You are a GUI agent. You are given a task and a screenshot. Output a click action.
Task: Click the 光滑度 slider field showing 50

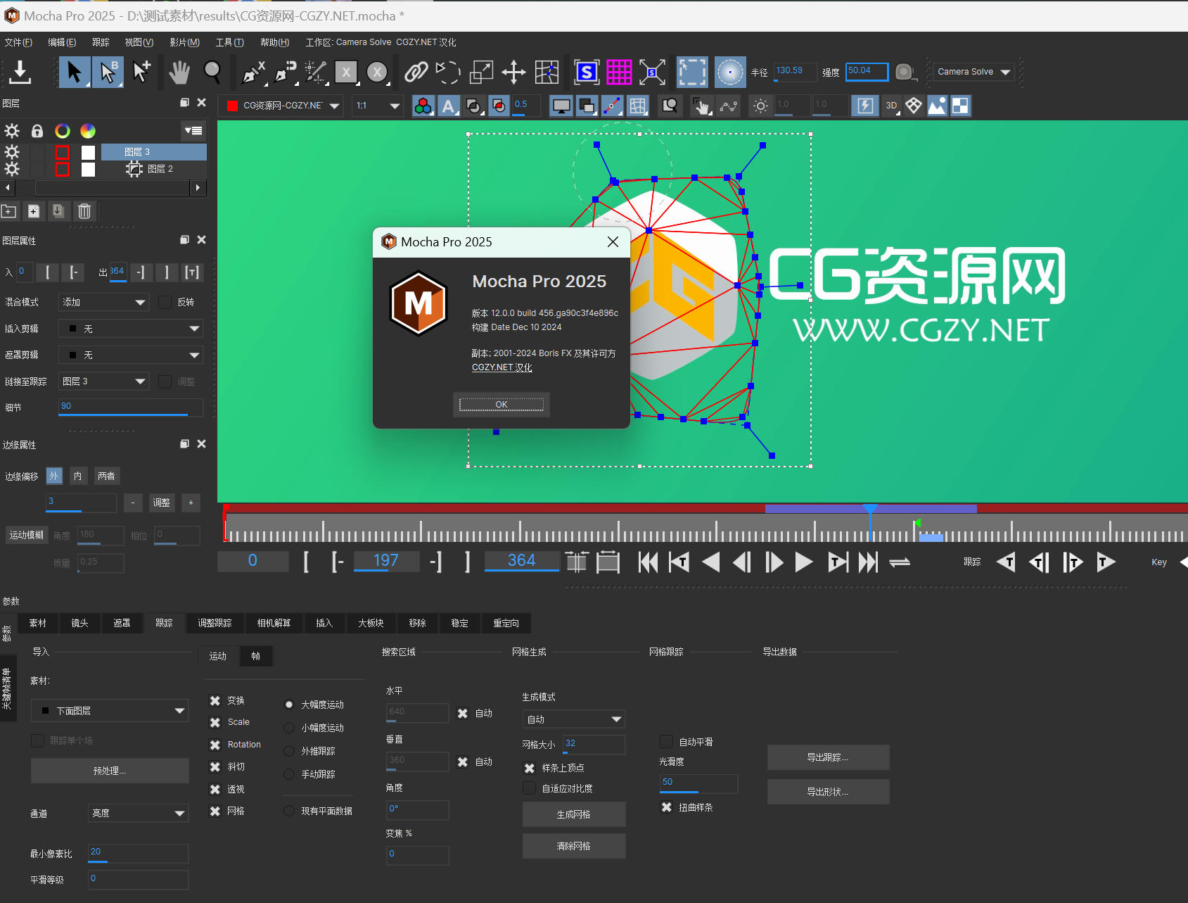coord(699,783)
